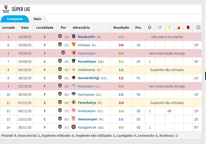Click the Jornada column header
The height and width of the screenshot is (144, 206).
point(8,27)
